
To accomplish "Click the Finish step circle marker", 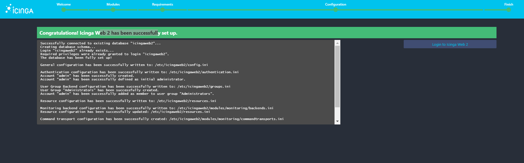I will point(509,10).
